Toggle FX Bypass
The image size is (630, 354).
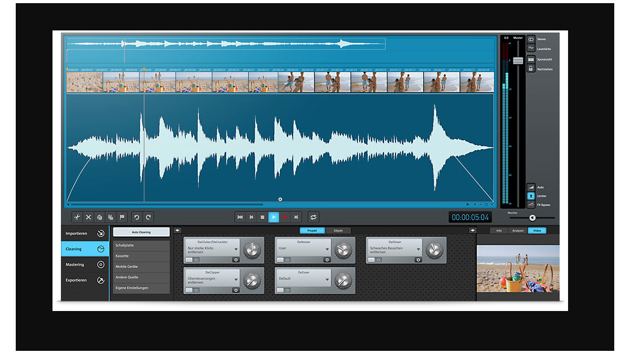[532, 205]
